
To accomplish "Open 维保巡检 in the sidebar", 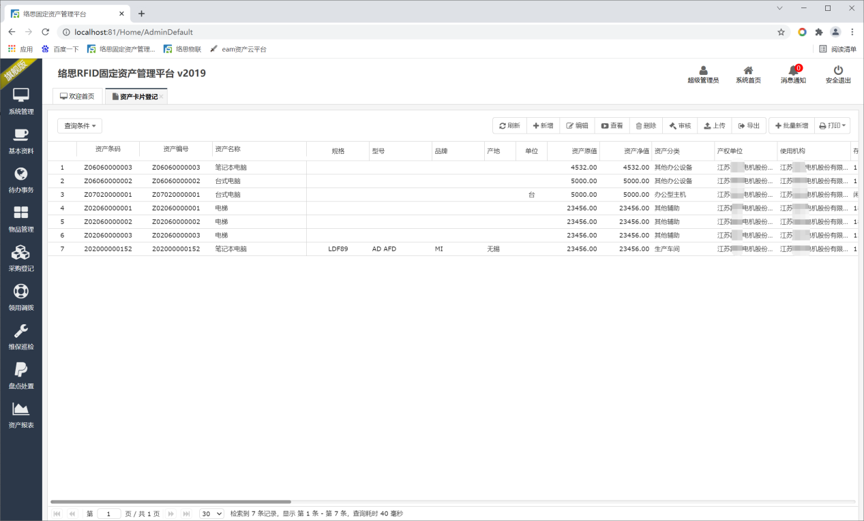I will tap(21, 337).
